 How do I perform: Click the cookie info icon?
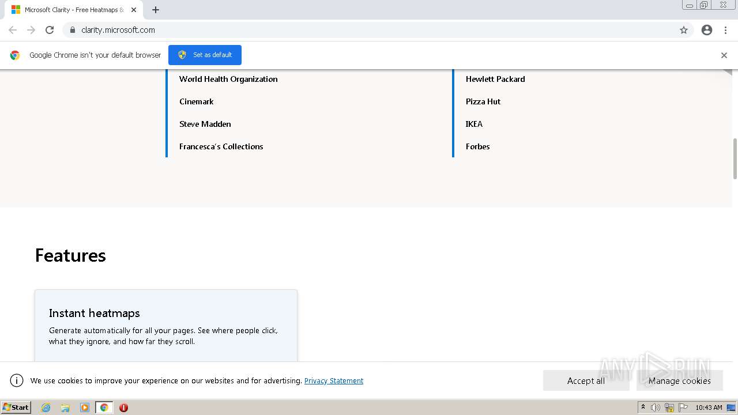pyautogui.click(x=17, y=380)
